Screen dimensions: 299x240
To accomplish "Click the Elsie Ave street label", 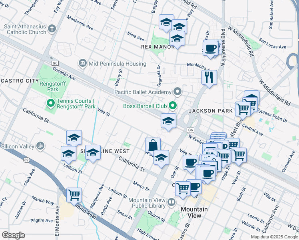I will click(136, 36).
